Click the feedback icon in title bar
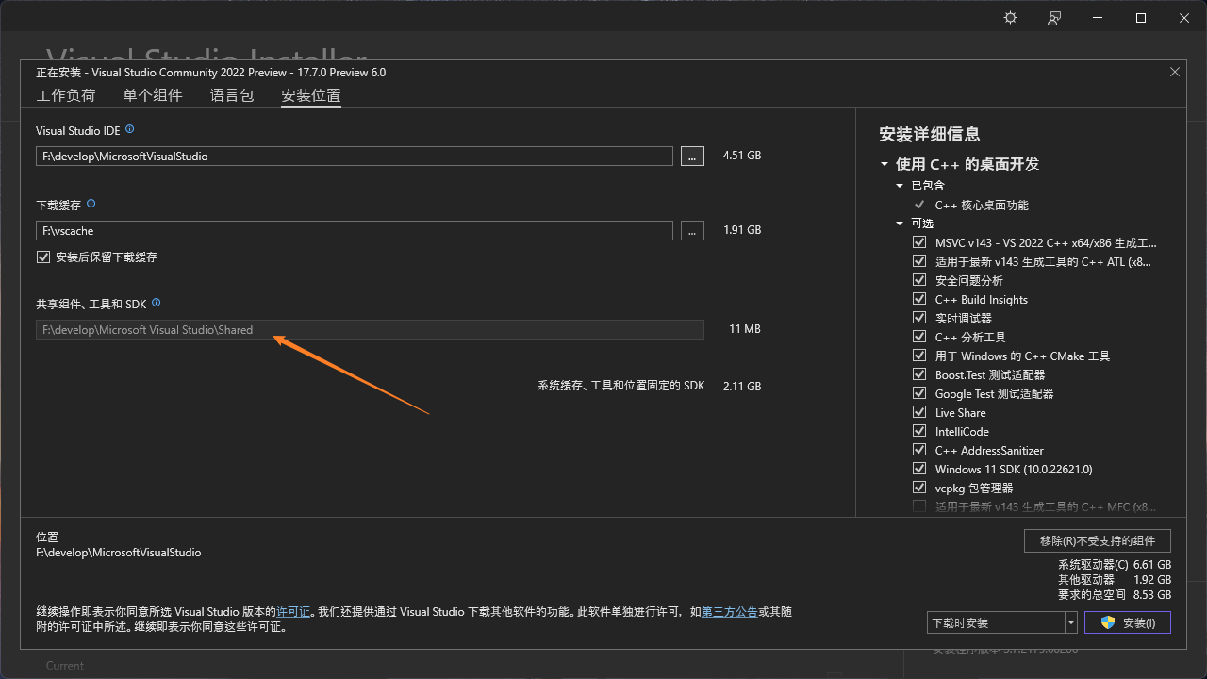The image size is (1207, 679). point(1054,18)
